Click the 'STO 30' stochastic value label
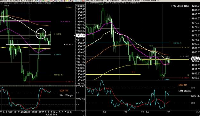 (x=196, y=96)
